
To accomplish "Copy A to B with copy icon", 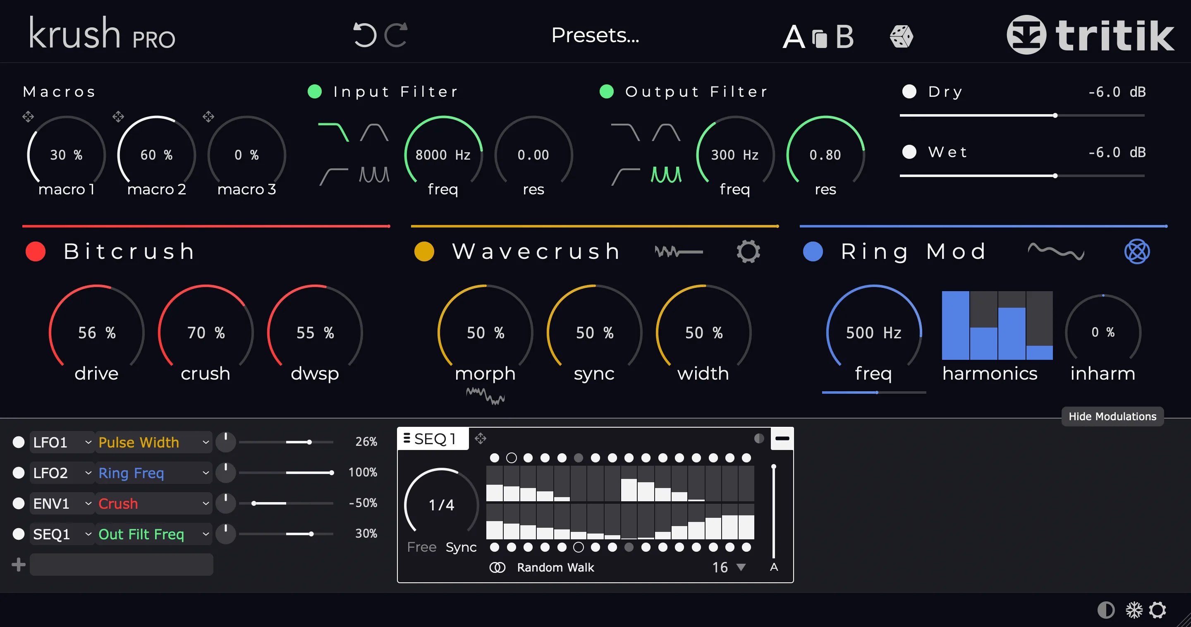I will coord(819,38).
